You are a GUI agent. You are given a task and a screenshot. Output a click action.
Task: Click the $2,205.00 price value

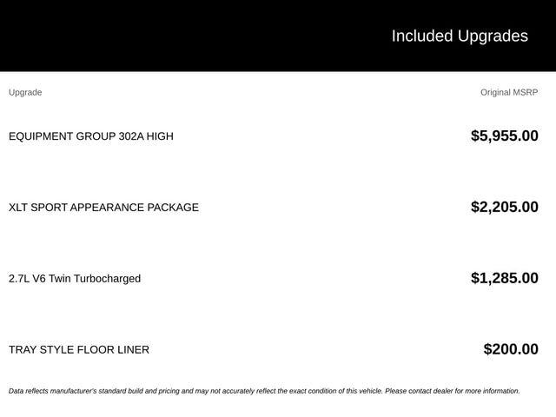tap(505, 207)
